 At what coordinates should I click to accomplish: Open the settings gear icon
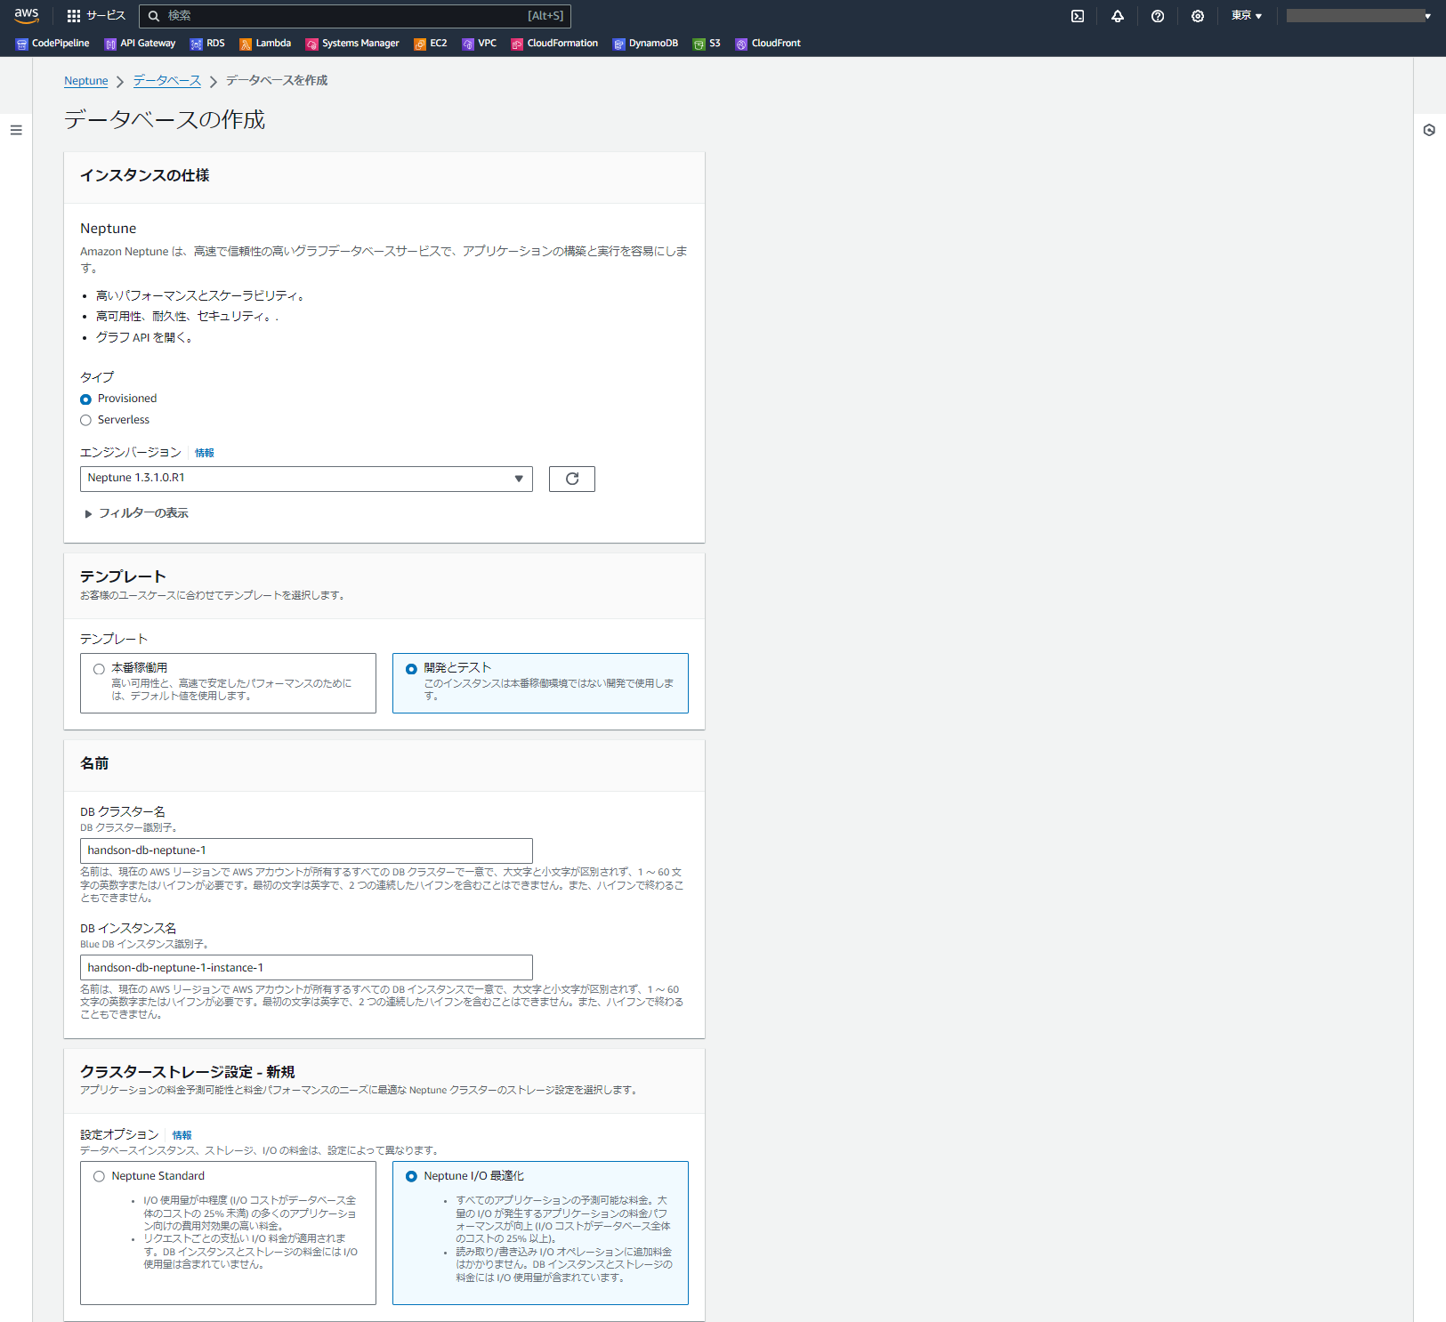point(1198,16)
